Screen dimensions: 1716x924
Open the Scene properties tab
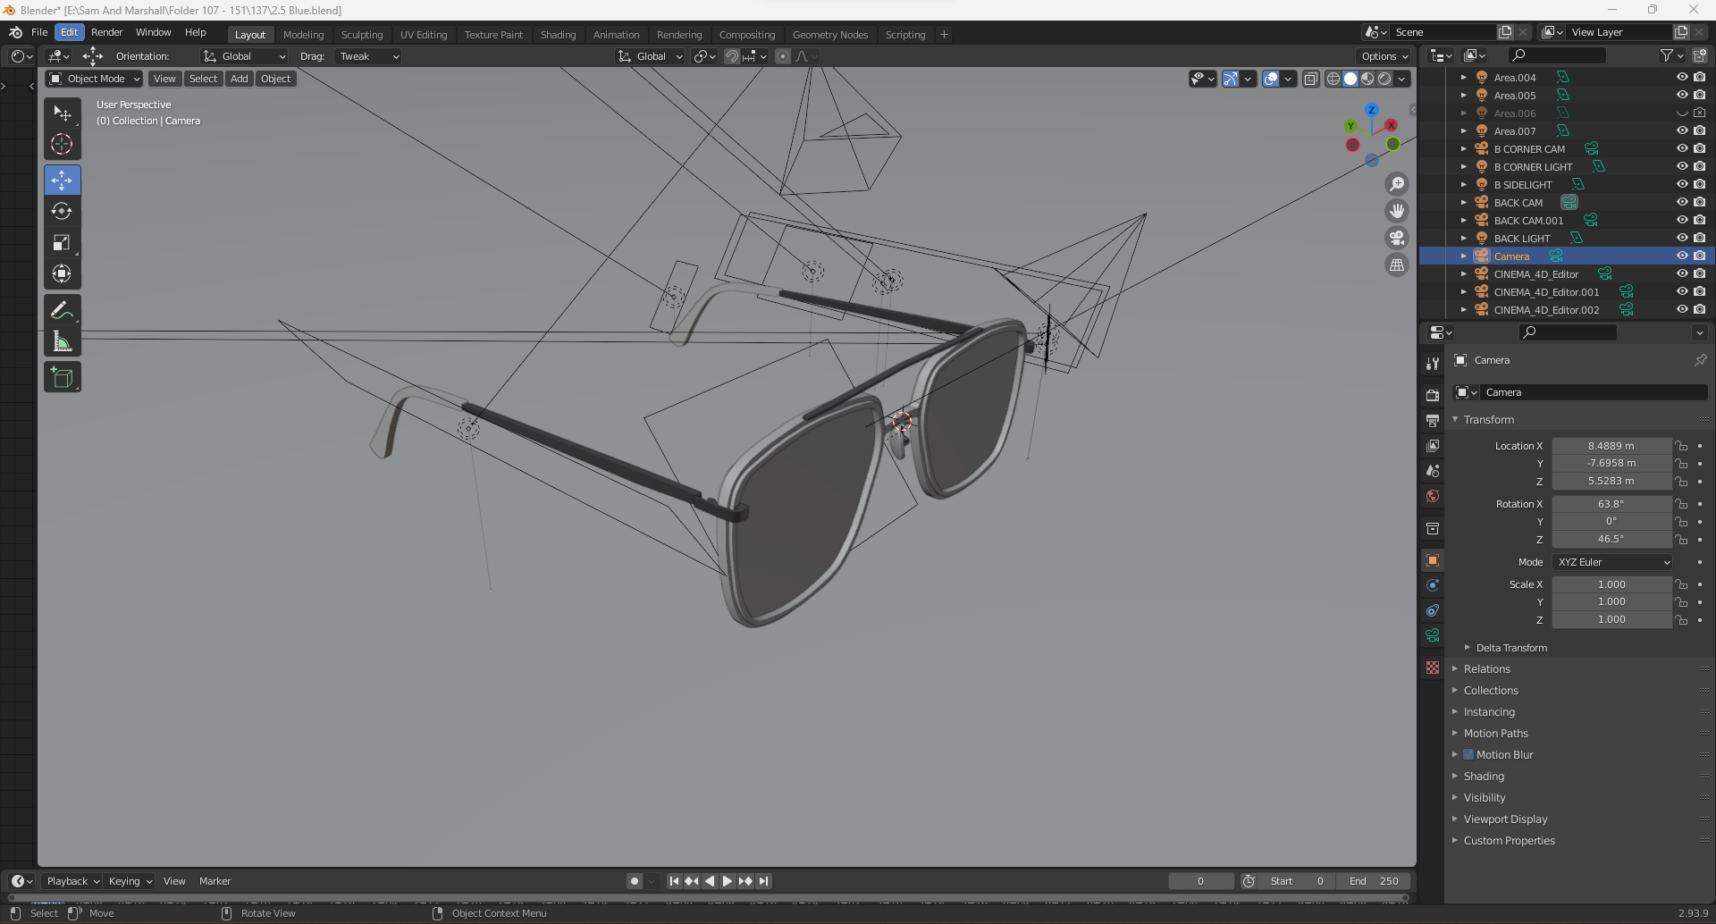[1433, 470]
